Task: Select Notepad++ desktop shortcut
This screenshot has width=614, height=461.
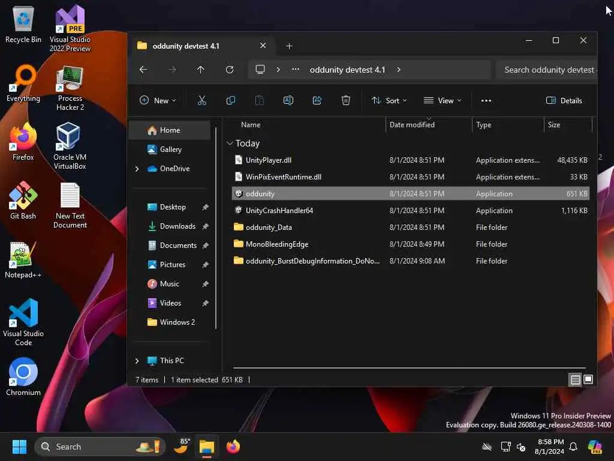Action: (23, 260)
